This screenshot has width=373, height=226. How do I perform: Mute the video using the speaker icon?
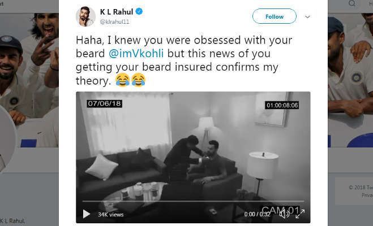coord(284,214)
